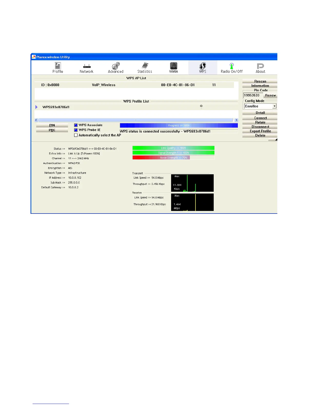Open the Profile page icon
The height and width of the screenshot is (406, 314).
point(58,66)
